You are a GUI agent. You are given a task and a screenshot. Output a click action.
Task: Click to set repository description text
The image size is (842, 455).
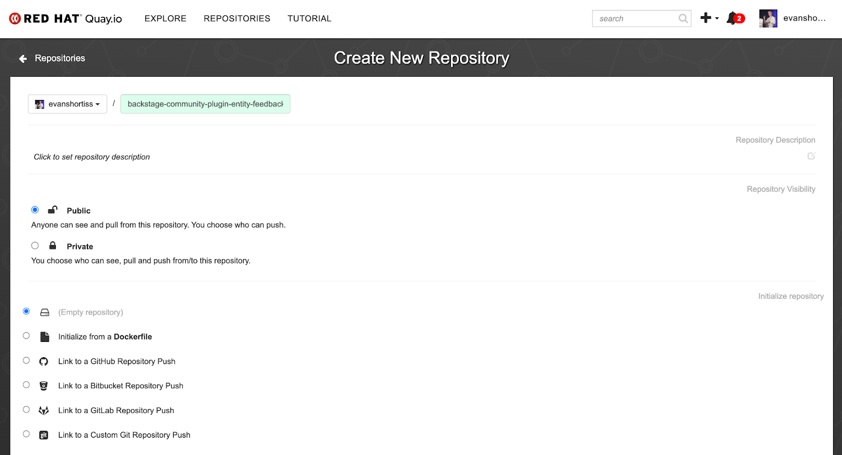(x=92, y=157)
